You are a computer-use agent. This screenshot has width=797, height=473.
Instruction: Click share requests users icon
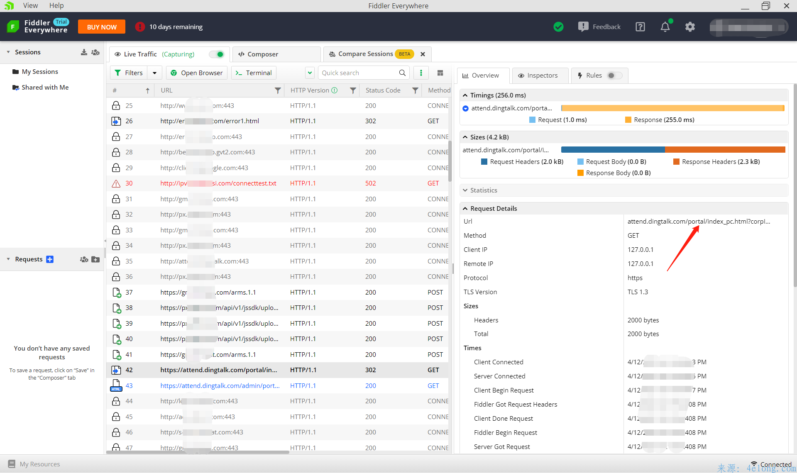[x=84, y=259]
